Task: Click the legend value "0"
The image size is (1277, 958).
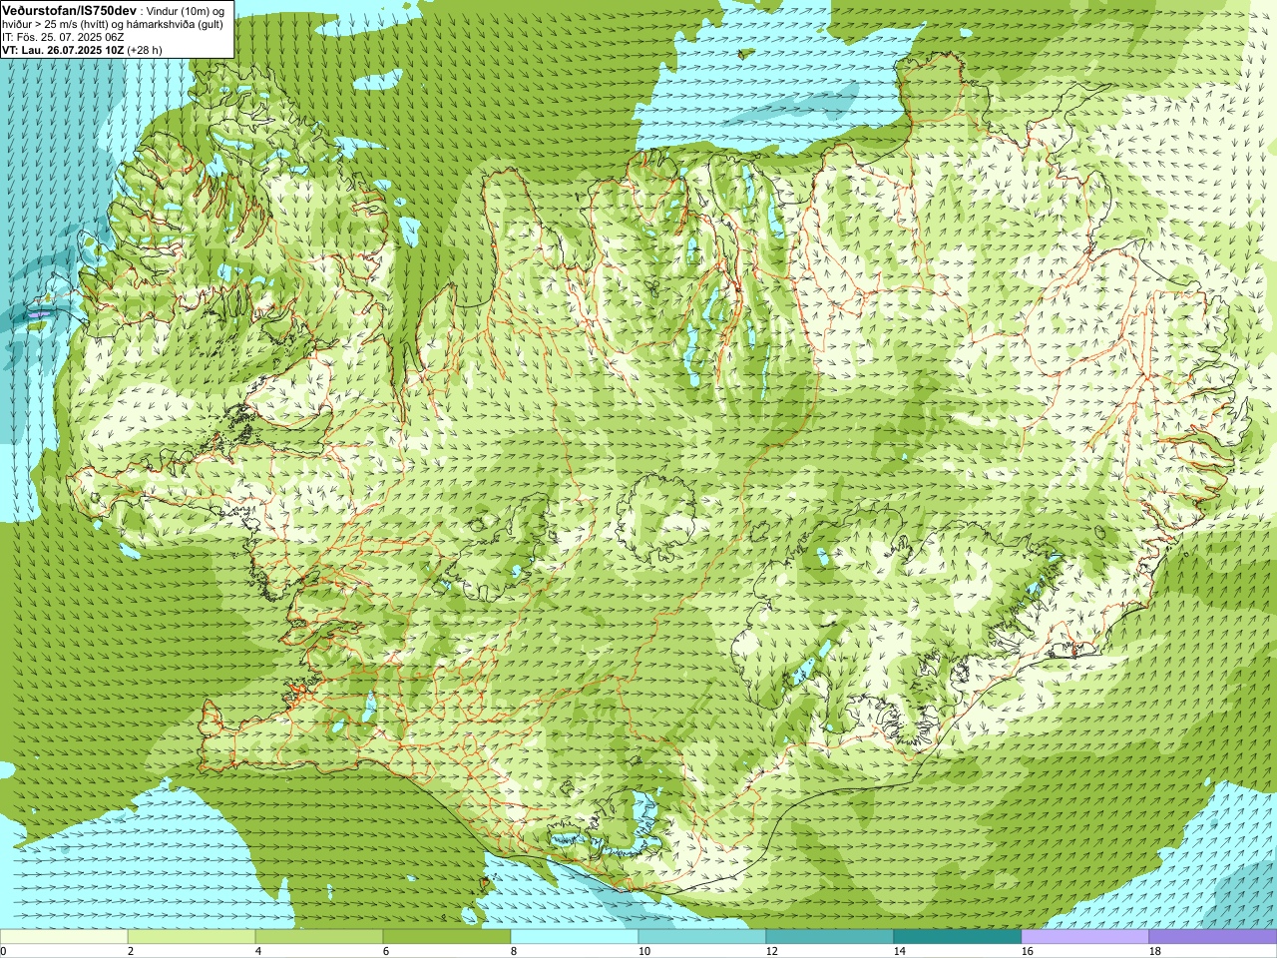Action: (4, 951)
